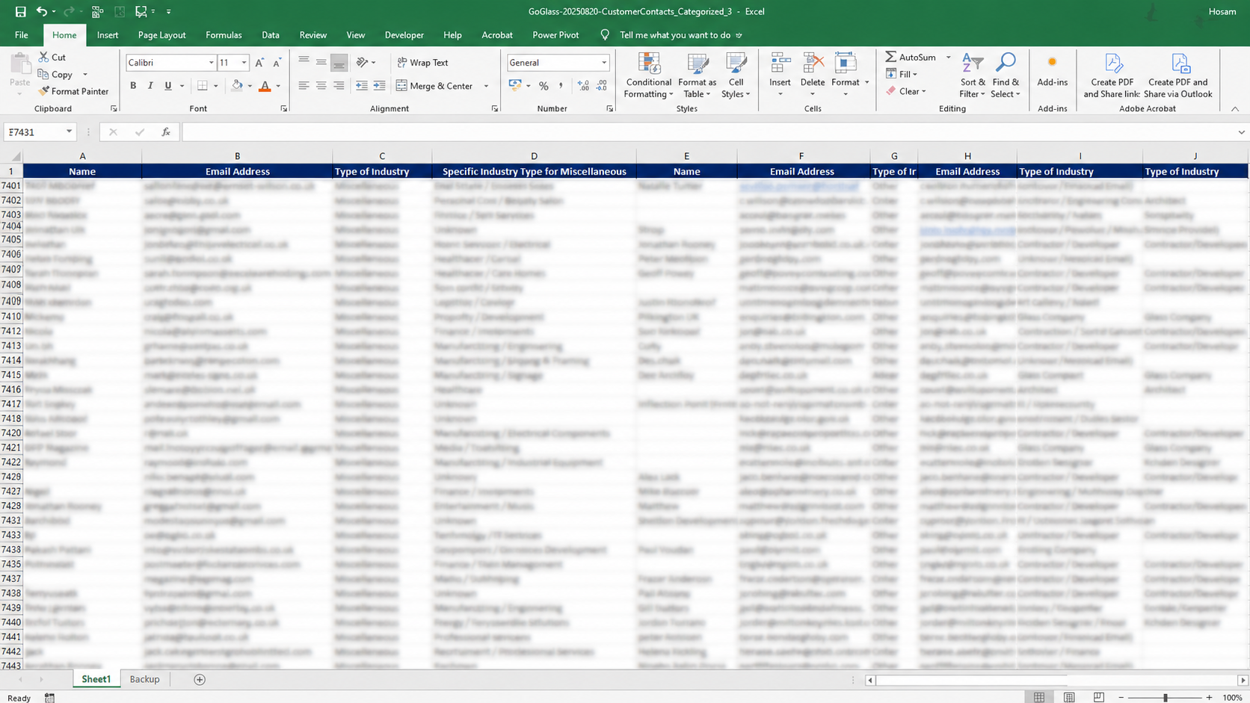This screenshot has height=703, width=1250.
Task: Increase font size with large A icon
Action: click(259, 63)
